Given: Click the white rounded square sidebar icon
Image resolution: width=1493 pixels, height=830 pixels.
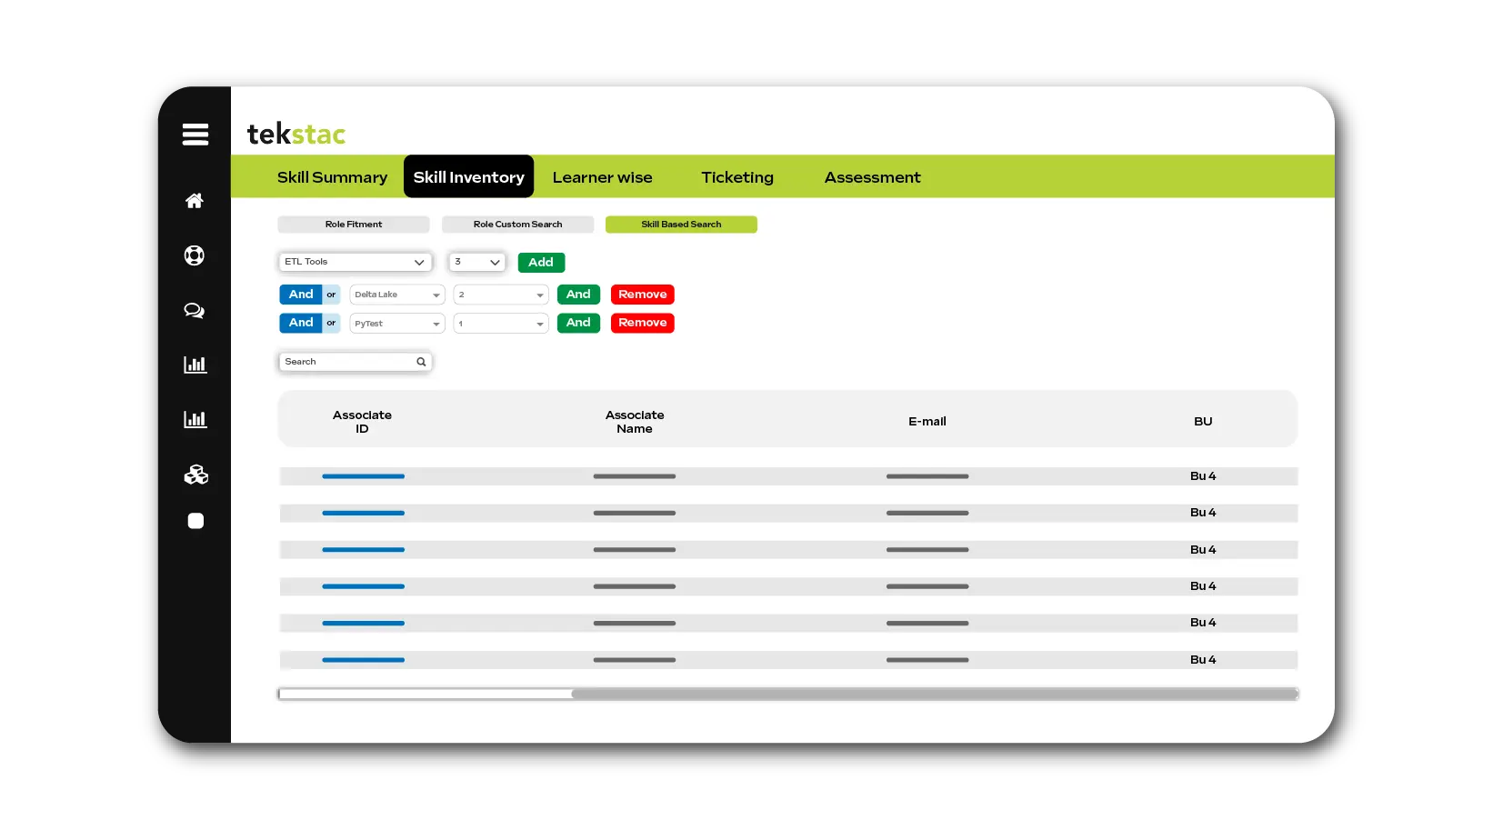Looking at the screenshot, I should point(195,521).
